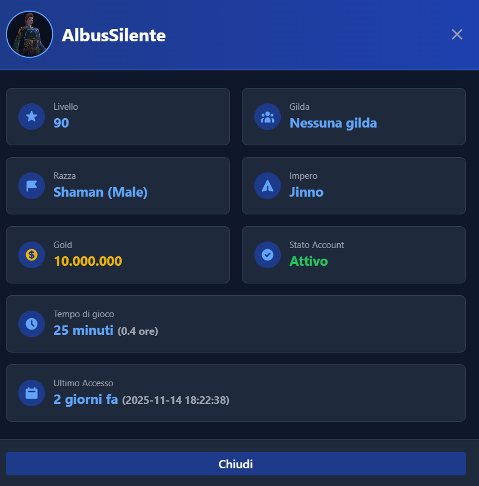This screenshot has height=486, width=479.
Task: Click the green Attivo status text
Action: click(x=308, y=261)
